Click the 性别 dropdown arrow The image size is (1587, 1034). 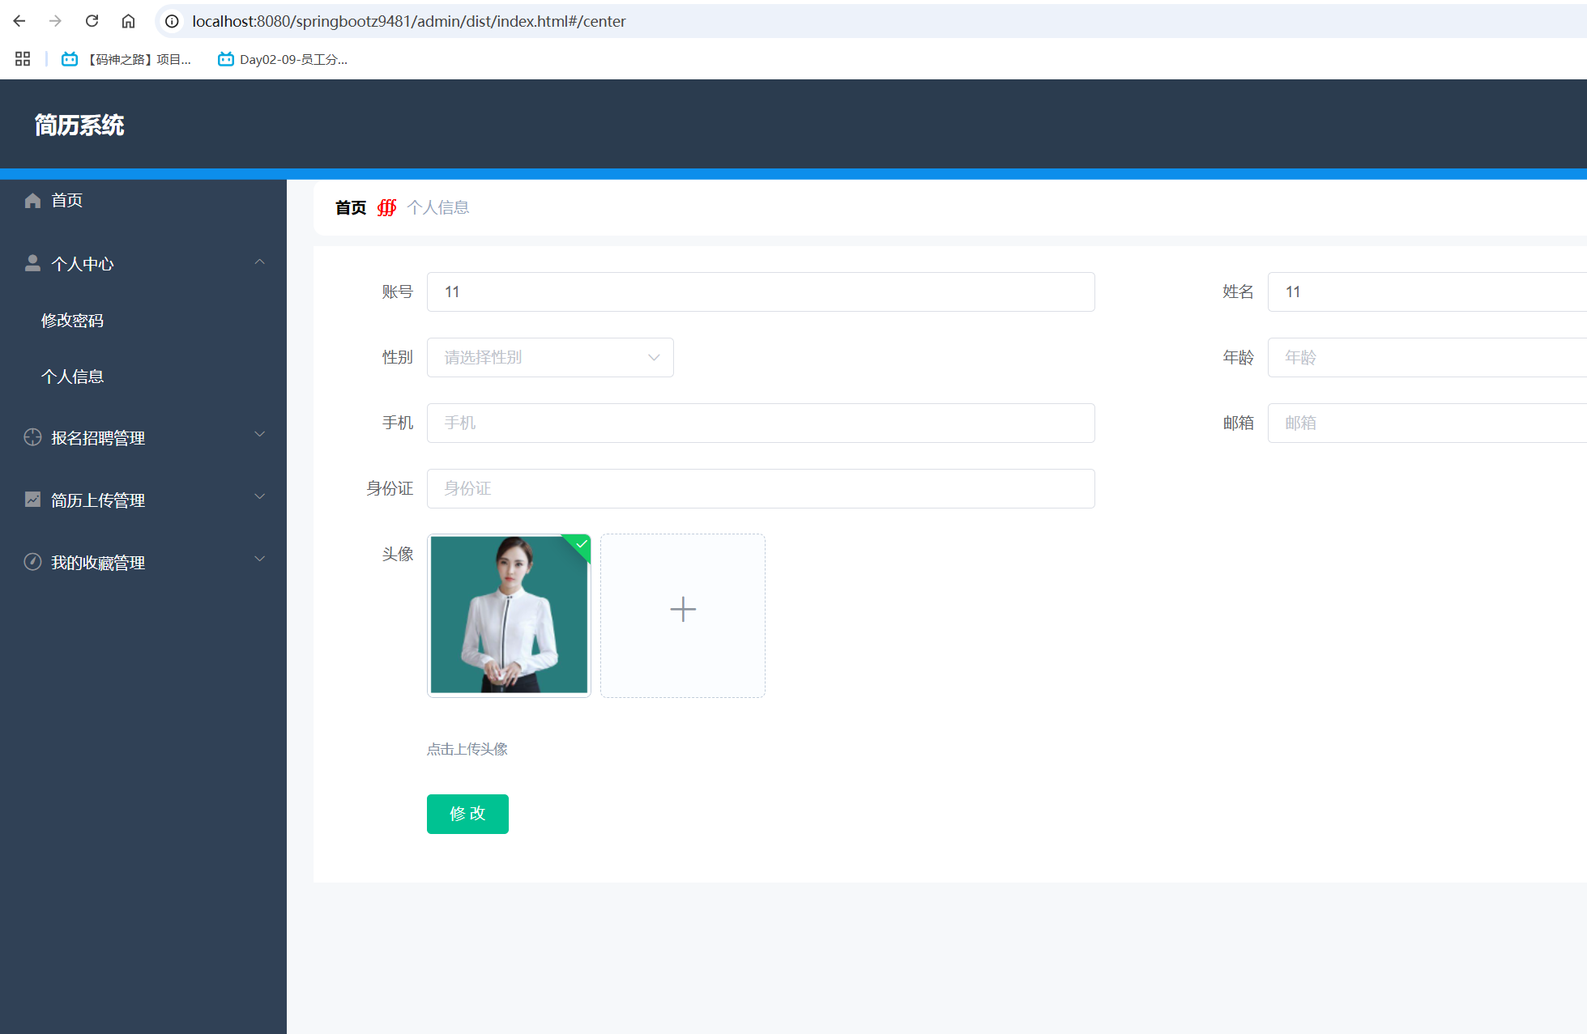pyautogui.click(x=654, y=358)
